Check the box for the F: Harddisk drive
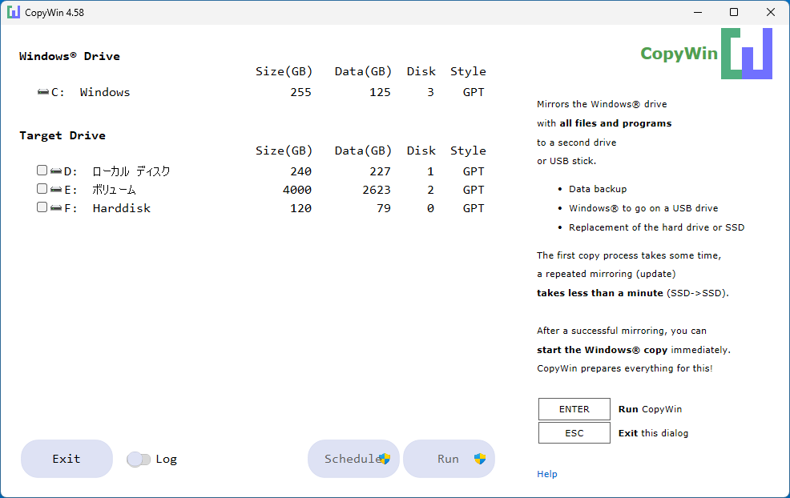Image resolution: width=790 pixels, height=498 pixels. pos(42,207)
